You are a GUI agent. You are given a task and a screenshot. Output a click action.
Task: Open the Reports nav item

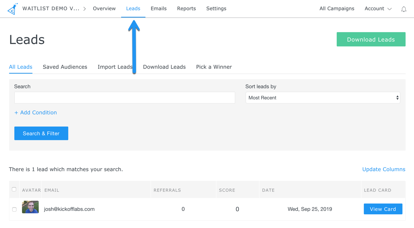186,9
